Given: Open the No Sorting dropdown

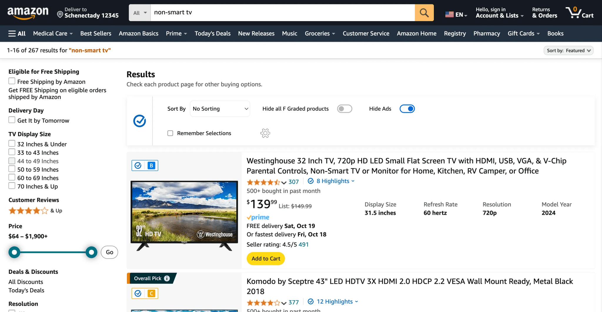Looking at the screenshot, I should click(220, 109).
